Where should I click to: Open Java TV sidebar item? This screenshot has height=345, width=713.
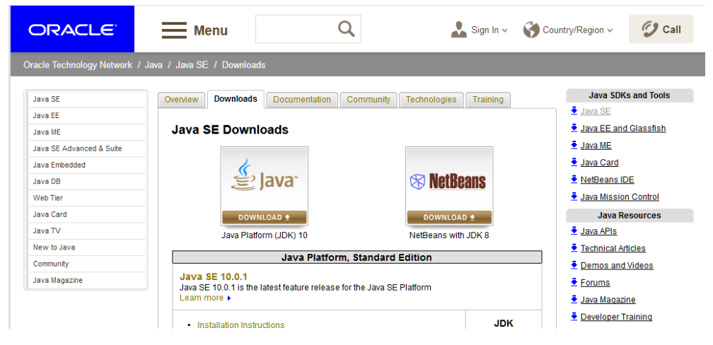click(87, 230)
